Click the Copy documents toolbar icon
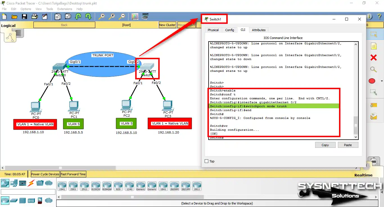This screenshot has height=207, width=384. pyautogui.click(x=58, y=17)
